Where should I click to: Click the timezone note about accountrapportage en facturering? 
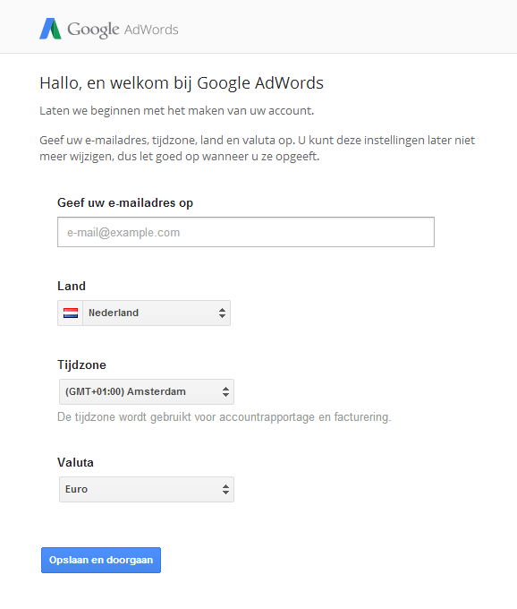pyautogui.click(x=225, y=417)
